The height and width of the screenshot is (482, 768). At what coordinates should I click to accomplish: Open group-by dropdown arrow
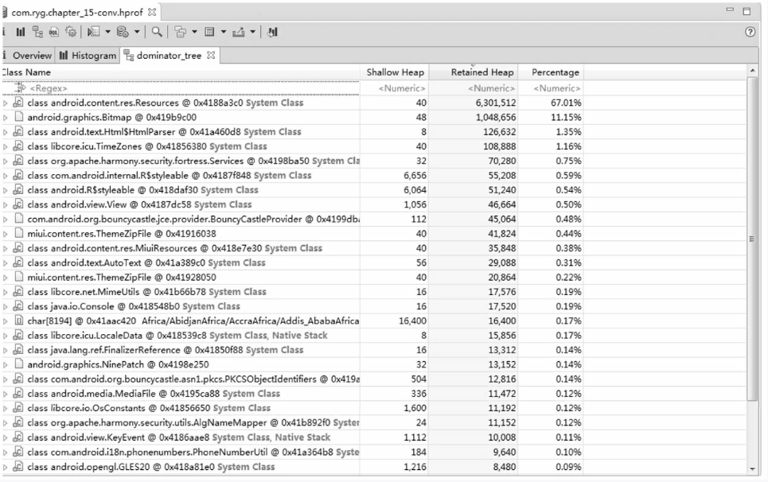[194, 32]
